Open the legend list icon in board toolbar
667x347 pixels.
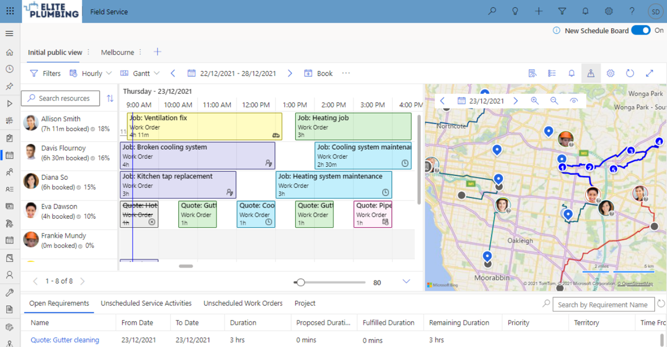tap(552, 73)
